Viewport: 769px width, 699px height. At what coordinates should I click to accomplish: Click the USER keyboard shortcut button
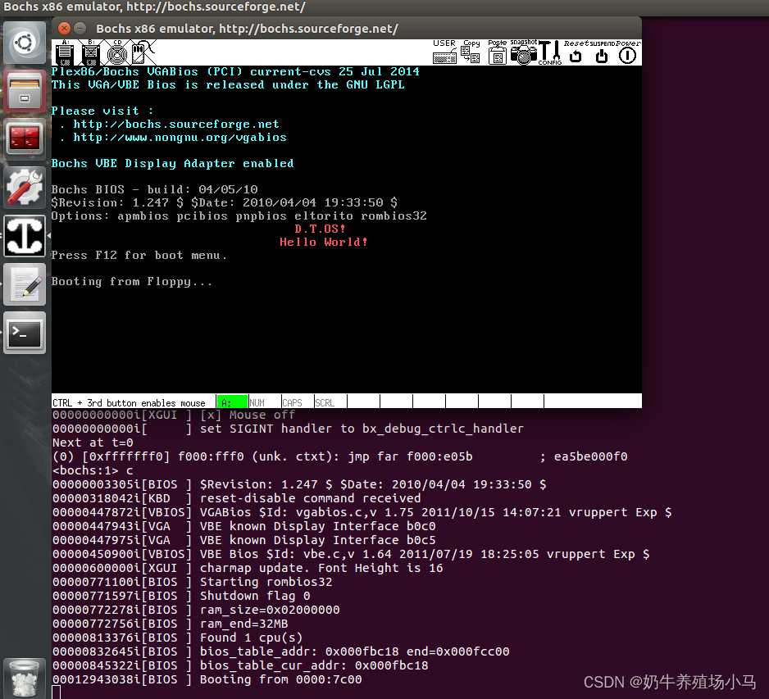444,52
